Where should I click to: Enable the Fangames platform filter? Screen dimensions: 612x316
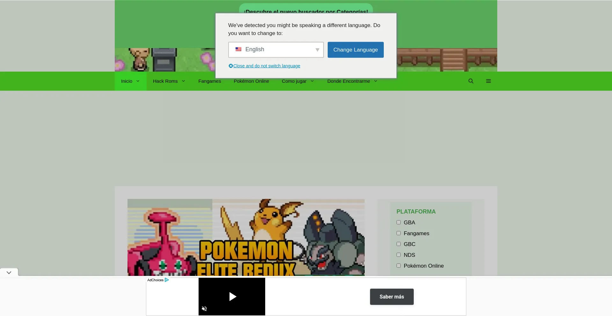point(398,233)
